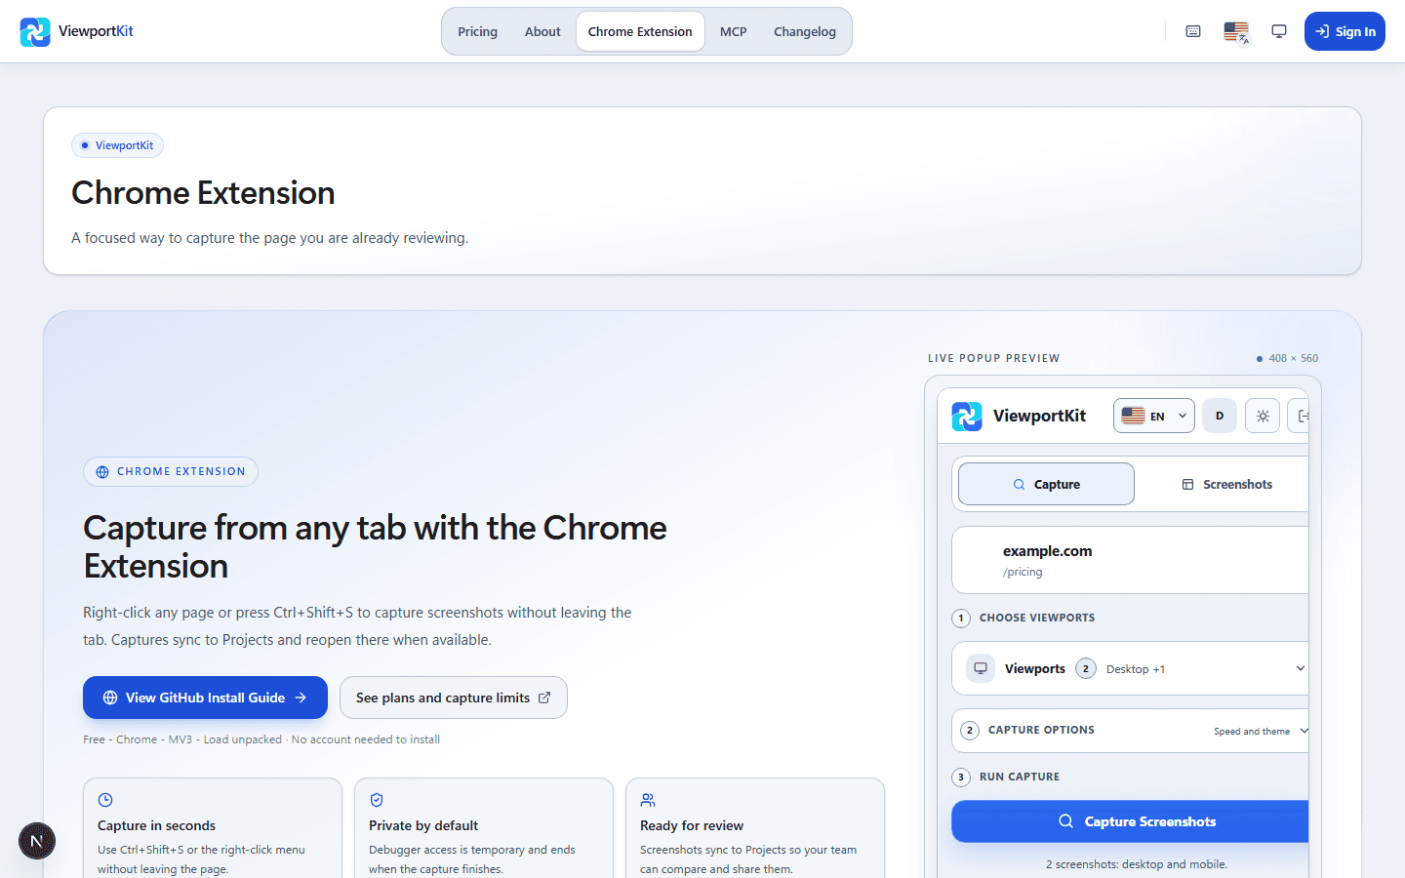
Task: Click View GitHub Install Guide button
Action: coord(205,698)
